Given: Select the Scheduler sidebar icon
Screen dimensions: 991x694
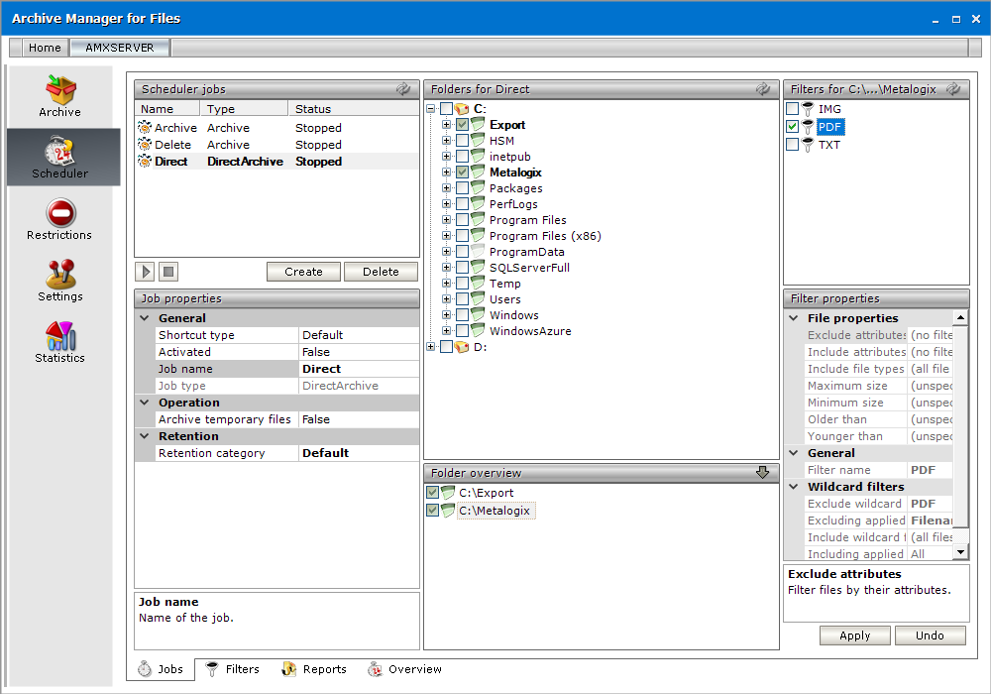Looking at the screenshot, I should coord(59,157).
